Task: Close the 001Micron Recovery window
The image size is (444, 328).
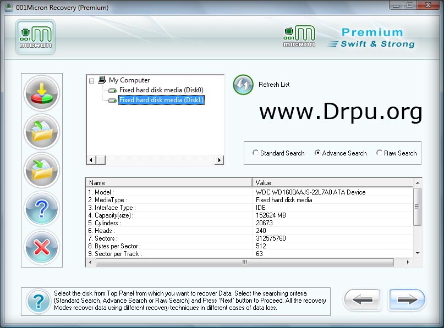Action: tap(428, 5)
